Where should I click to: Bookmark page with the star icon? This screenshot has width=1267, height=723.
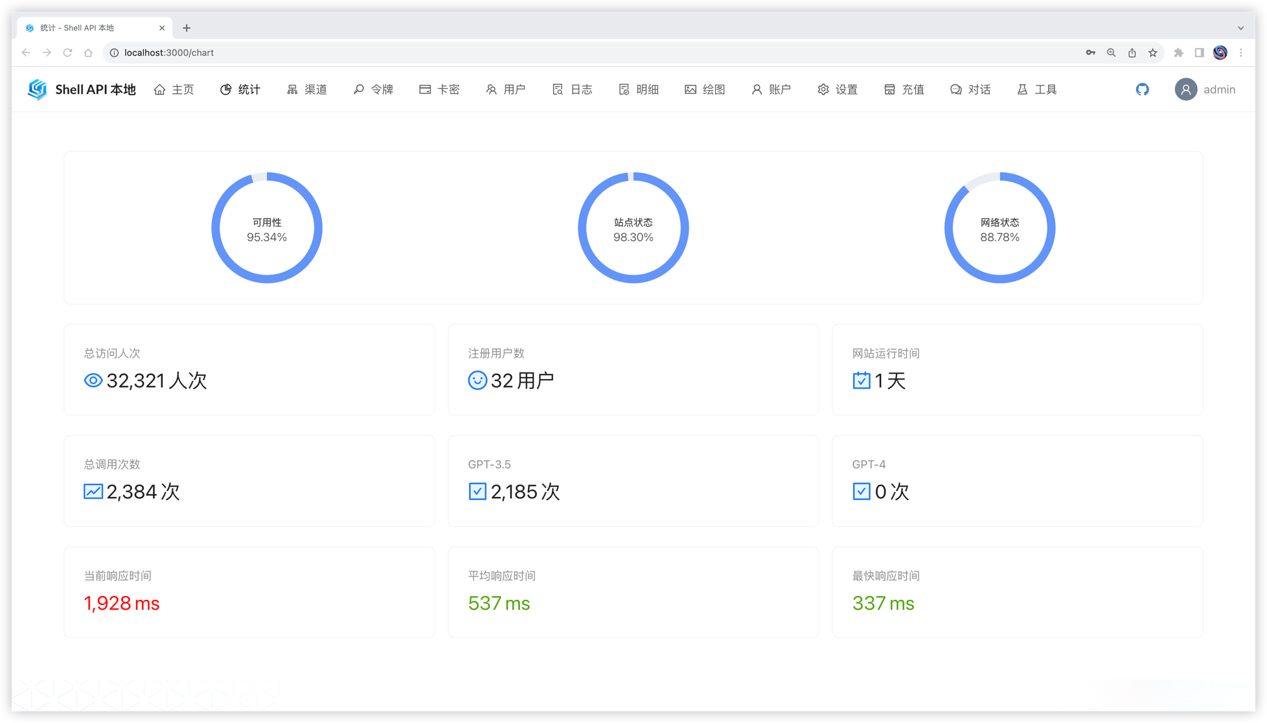[x=1153, y=52]
